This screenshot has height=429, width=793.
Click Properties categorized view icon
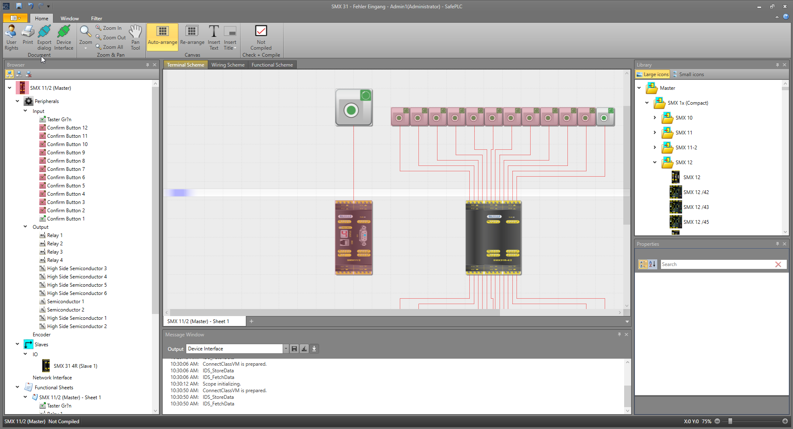coord(643,264)
